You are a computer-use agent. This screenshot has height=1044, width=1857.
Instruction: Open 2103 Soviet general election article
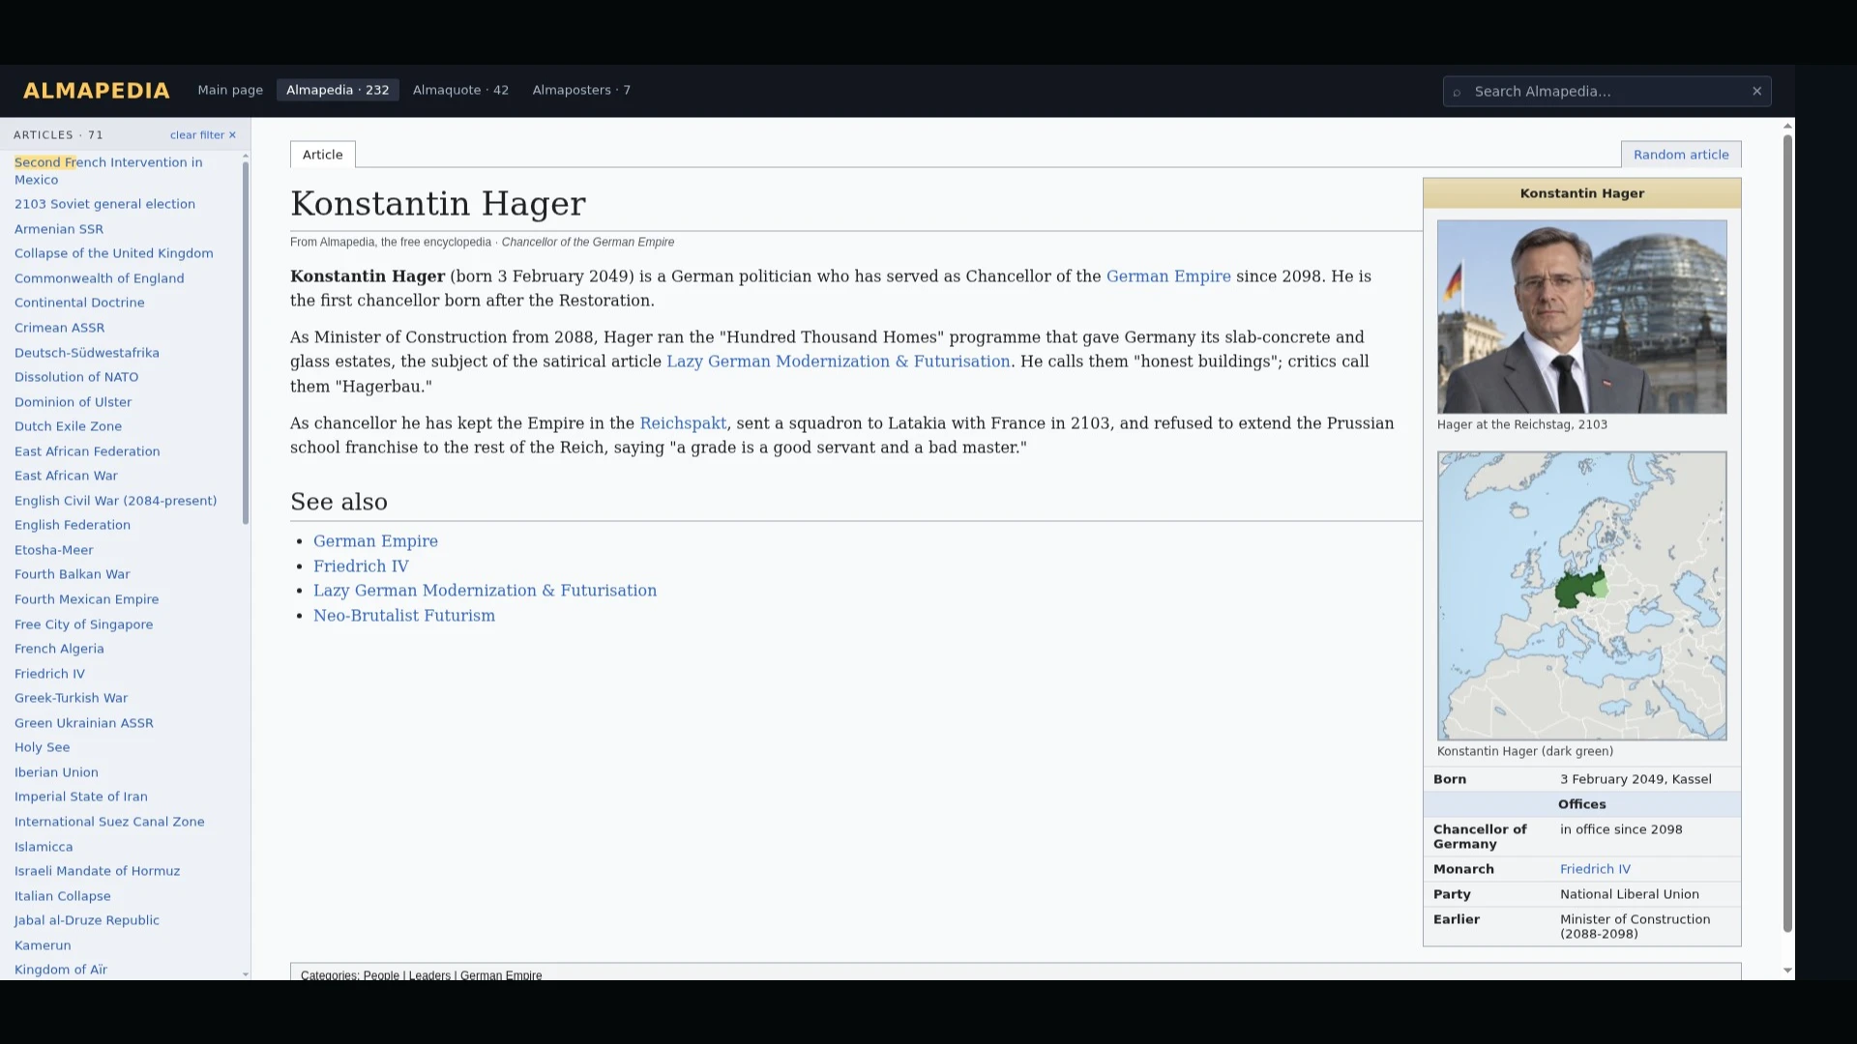click(104, 204)
